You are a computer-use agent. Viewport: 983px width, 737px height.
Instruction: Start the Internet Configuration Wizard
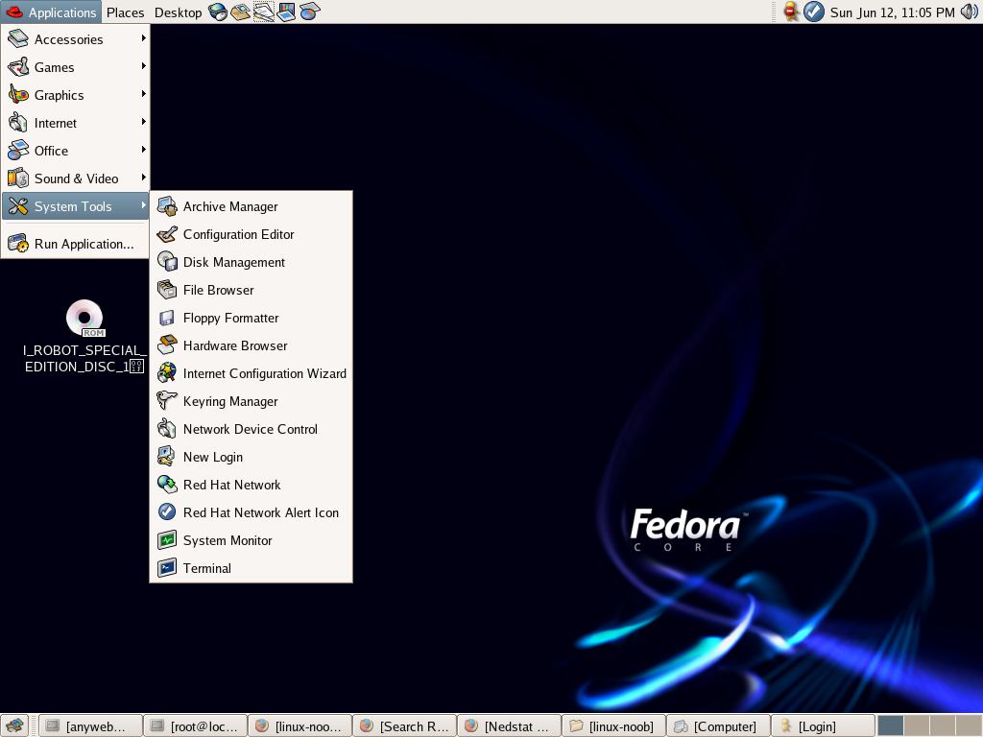pos(251,373)
